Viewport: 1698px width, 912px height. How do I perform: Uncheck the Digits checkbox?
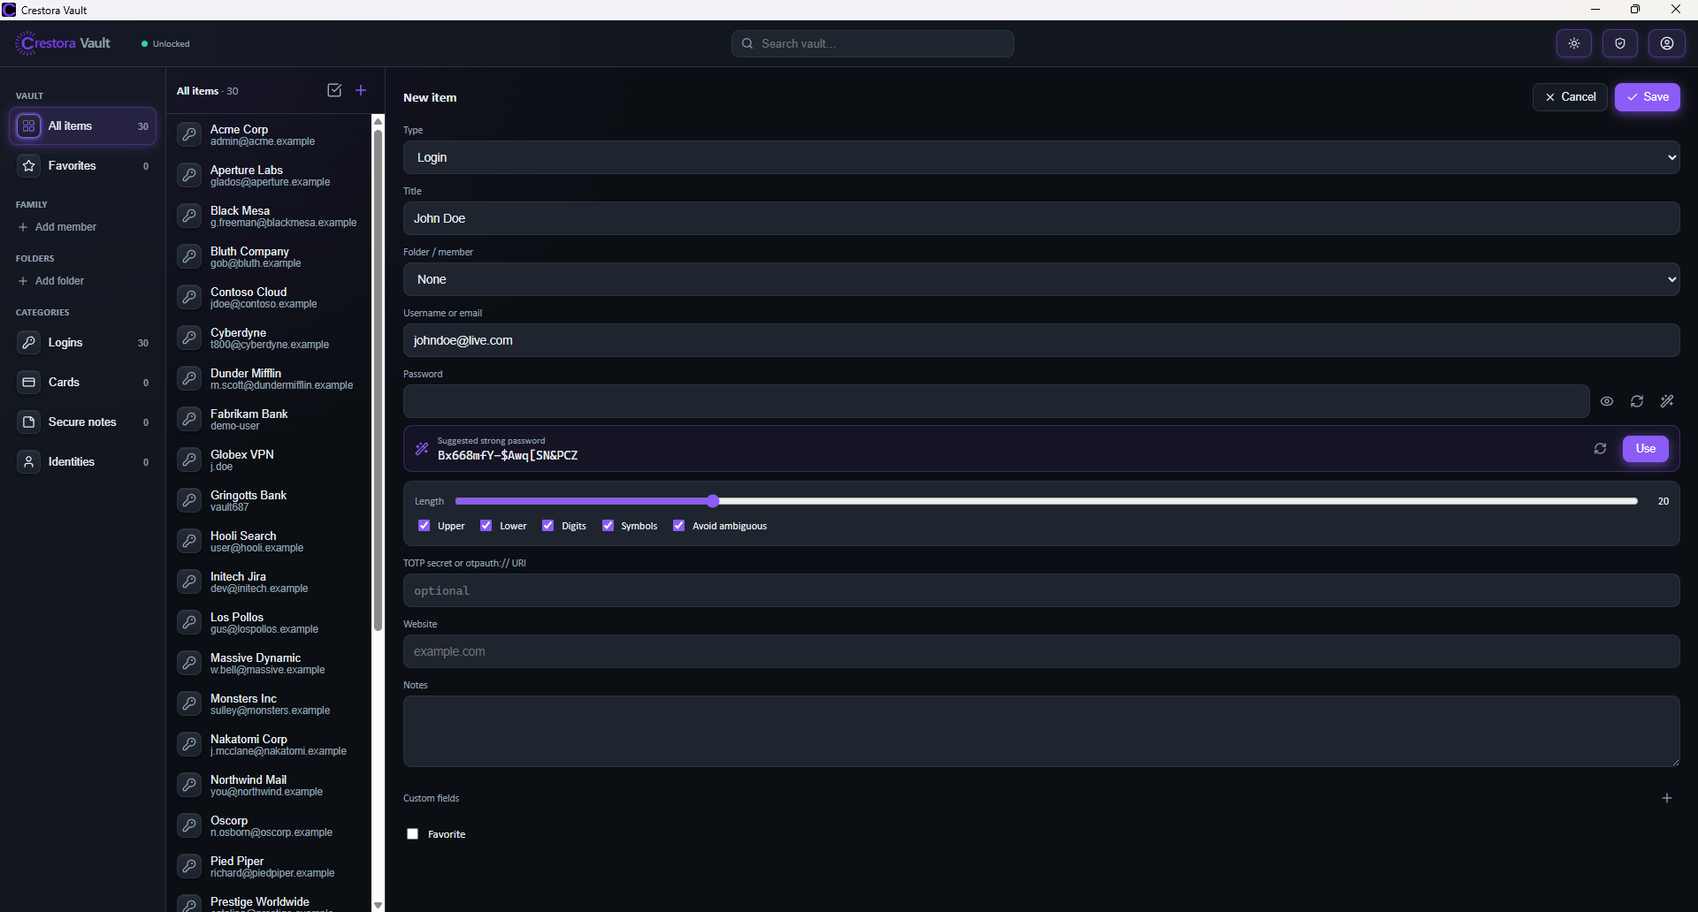pos(547,526)
